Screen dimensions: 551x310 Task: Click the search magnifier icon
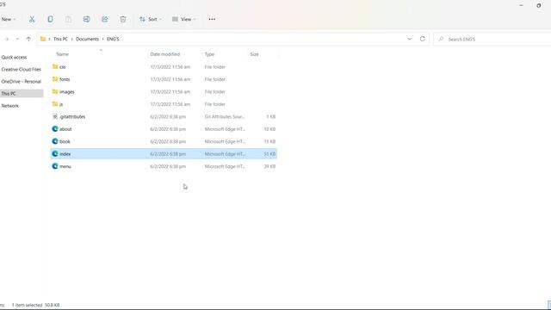(441, 39)
